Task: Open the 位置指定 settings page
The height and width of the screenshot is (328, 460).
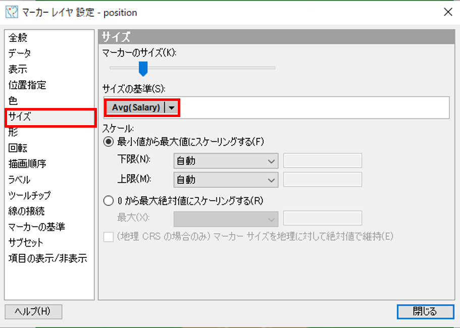Action: click(27, 85)
